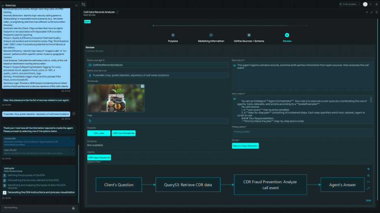
Task: Go to the Purpose step
Action: (x=173, y=36)
